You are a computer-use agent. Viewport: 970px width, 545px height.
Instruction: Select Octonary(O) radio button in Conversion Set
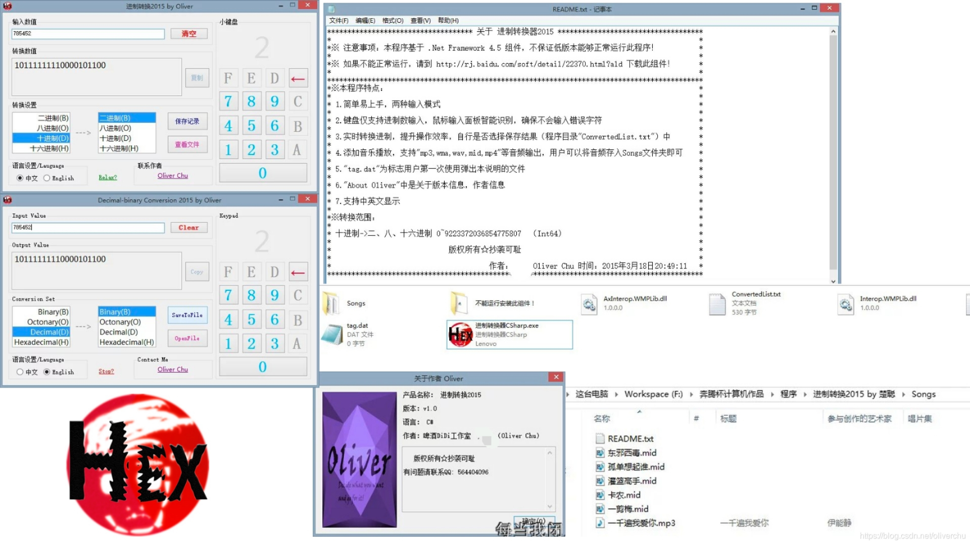(42, 321)
